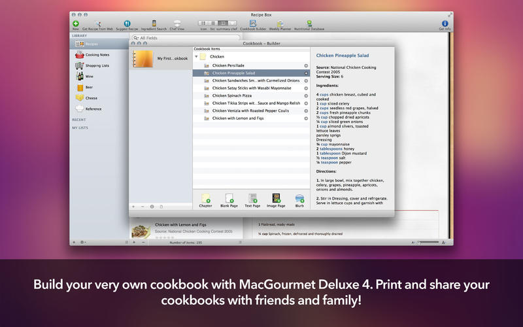
Task: Select the highlighted Chicken Pineapple Salad row
Action: pos(251,73)
